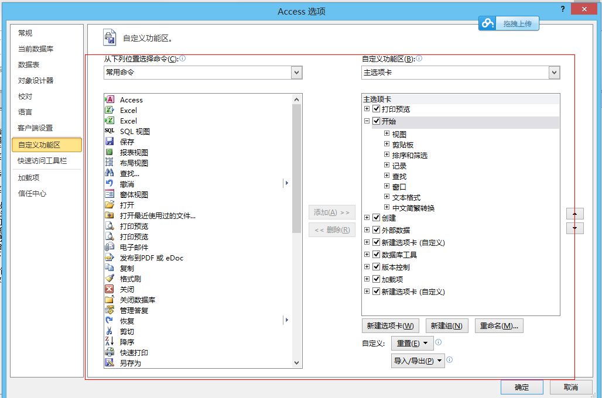This screenshot has height=398, width=602.
Task: Click the SQL 视图 command icon
Action: point(110,131)
